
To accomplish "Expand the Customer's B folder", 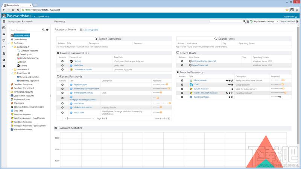I will 12,69.
